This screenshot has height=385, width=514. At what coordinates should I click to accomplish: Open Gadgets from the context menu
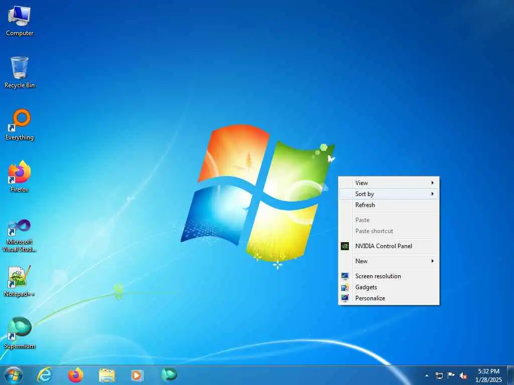[x=389, y=287]
